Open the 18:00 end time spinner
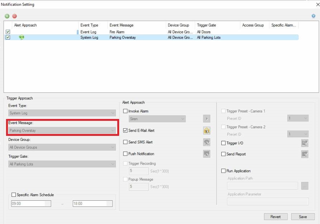 click(109, 204)
